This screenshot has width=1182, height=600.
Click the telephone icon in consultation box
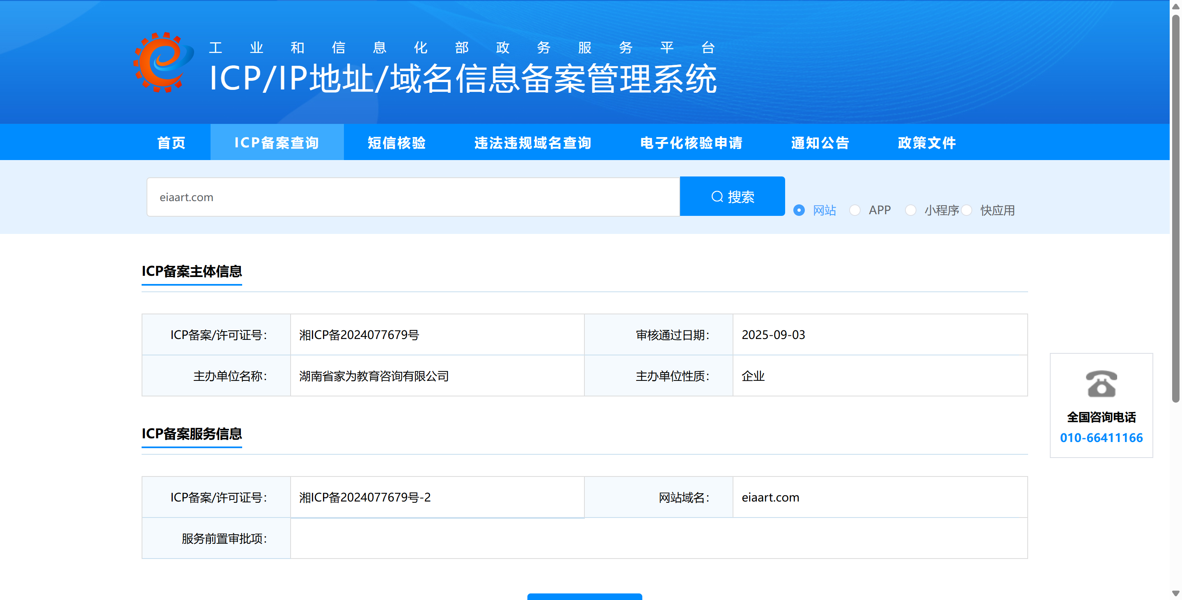click(1101, 383)
